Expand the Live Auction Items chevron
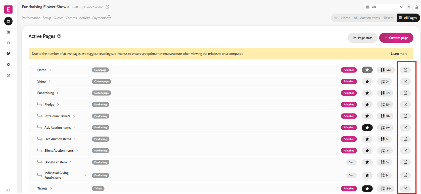The height and width of the screenshot is (194, 421). (75, 139)
